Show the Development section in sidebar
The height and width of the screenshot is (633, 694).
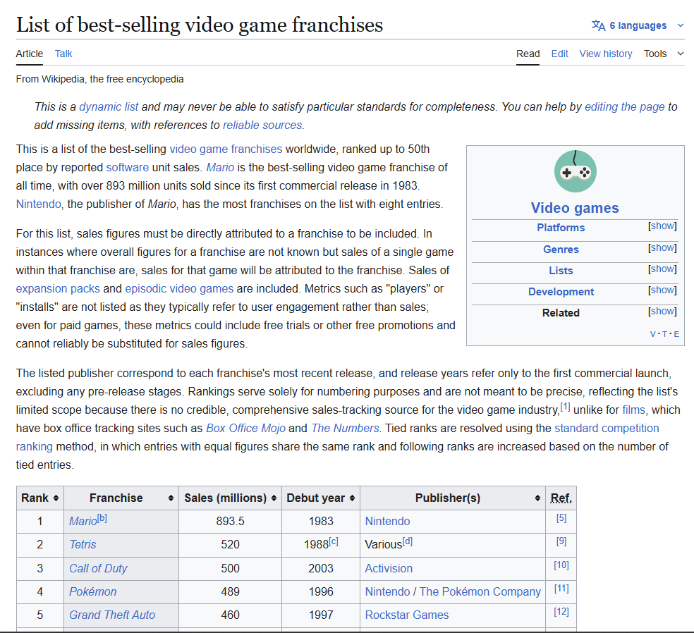tap(662, 290)
